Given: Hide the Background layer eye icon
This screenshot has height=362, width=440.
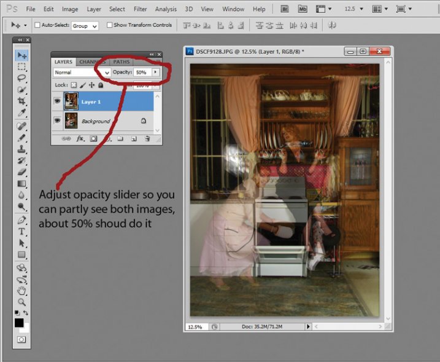Looking at the screenshot, I should [x=58, y=121].
